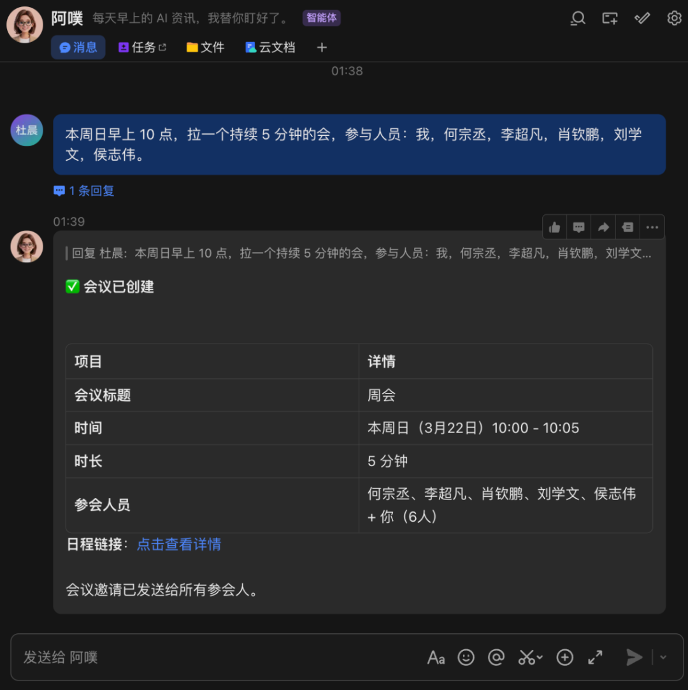Open the chat settings gear
The image size is (688, 690).
tap(674, 18)
